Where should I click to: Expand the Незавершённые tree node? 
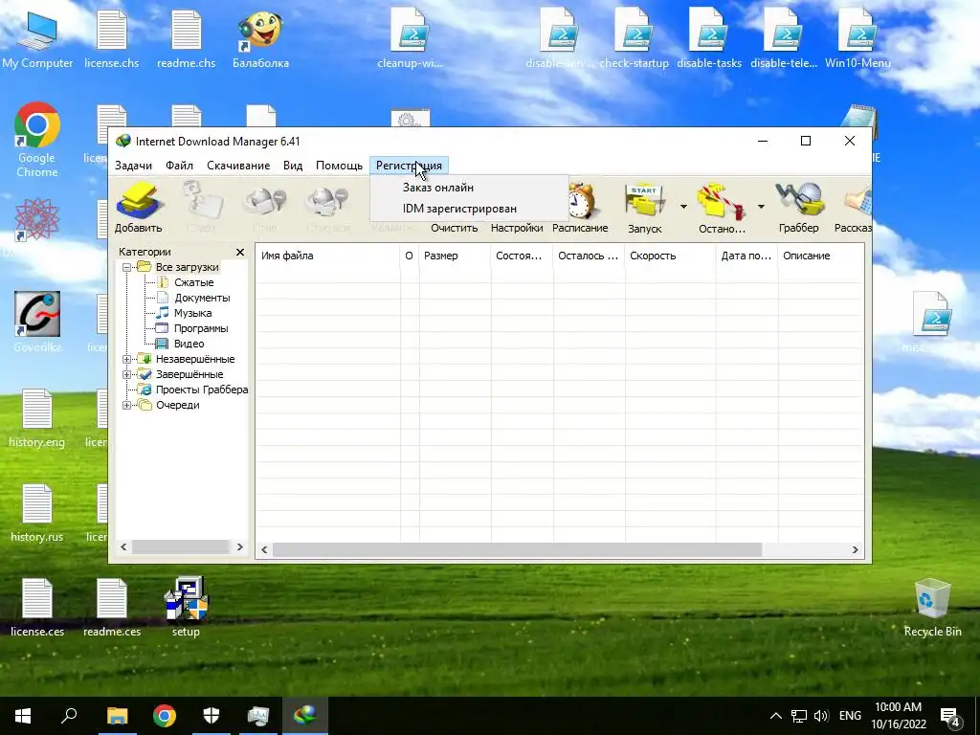[x=126, y=360]
